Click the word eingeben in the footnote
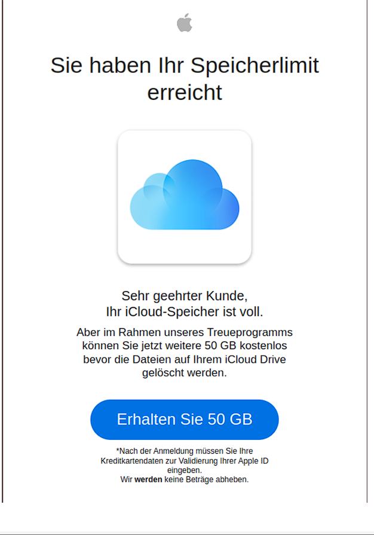 coord(184,470)
